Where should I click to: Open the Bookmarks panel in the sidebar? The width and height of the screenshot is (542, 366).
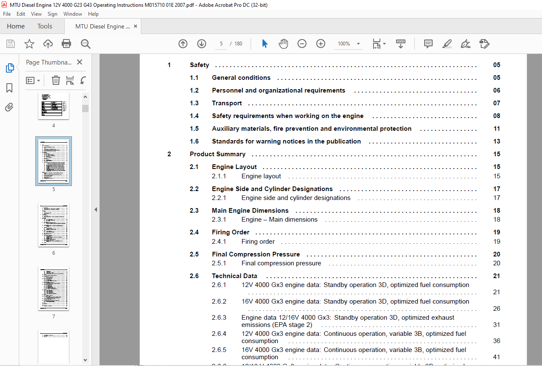click(x=9, y=88)
